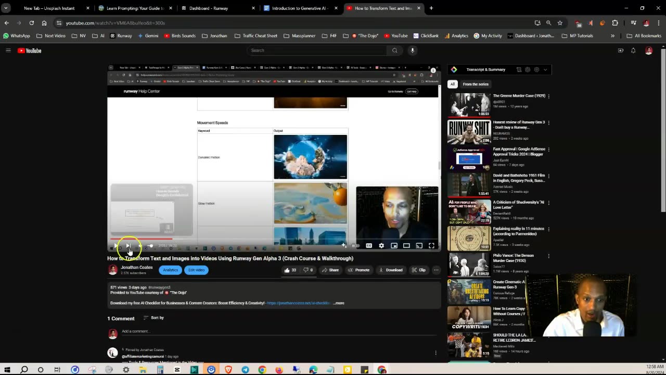Open the YouTube notifications bell

[x=633, y=51]
